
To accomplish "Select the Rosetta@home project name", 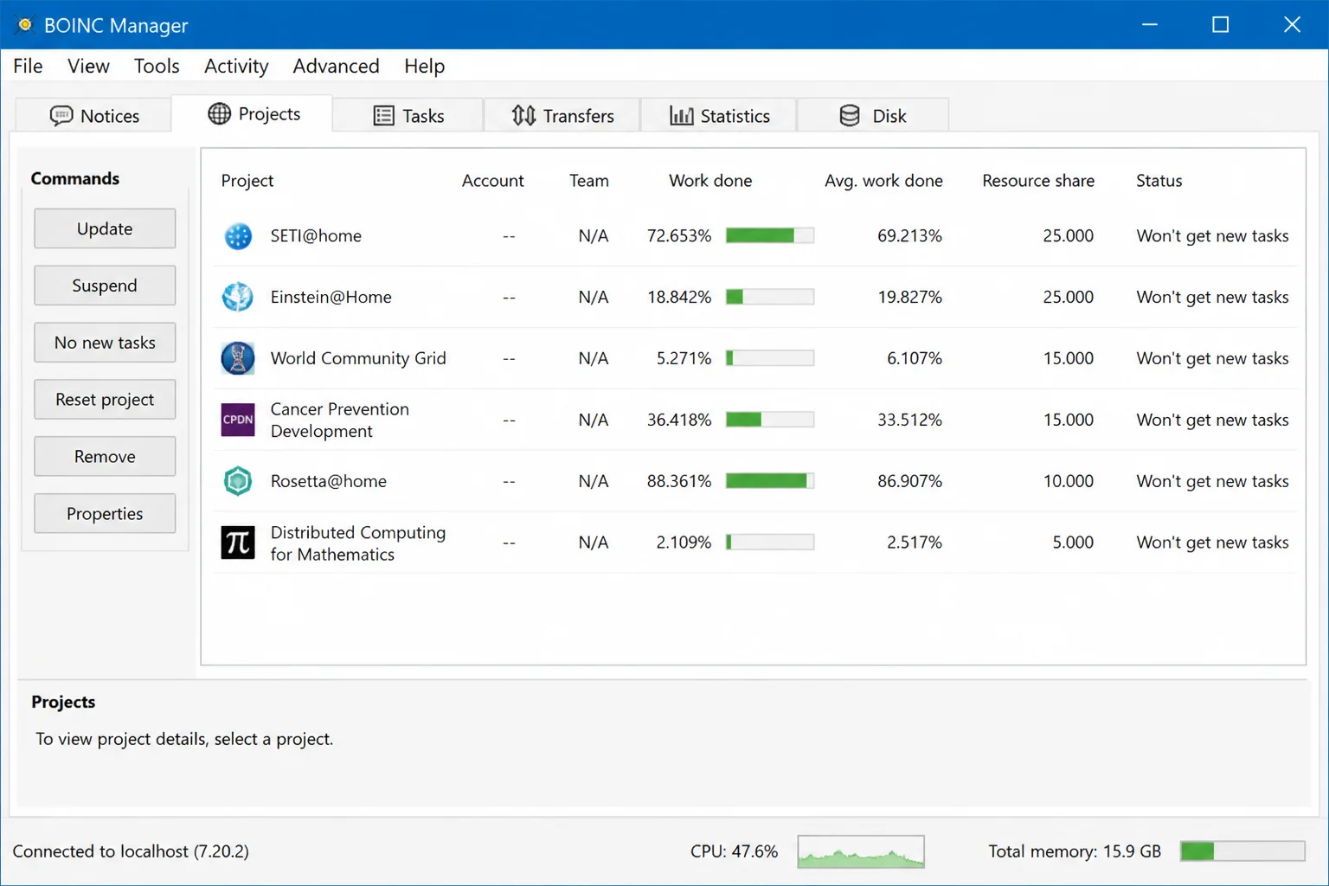I will click(x=328, y=481).
